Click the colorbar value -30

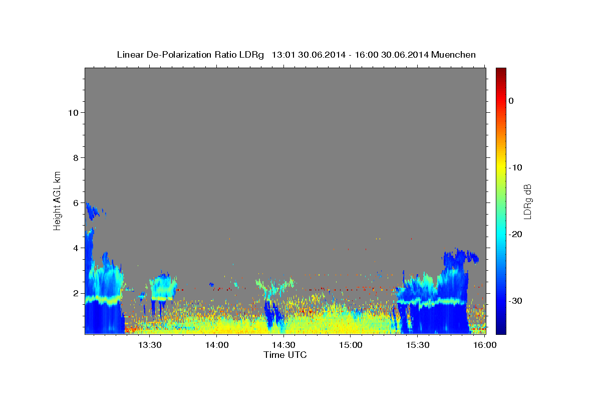(516, 301)
